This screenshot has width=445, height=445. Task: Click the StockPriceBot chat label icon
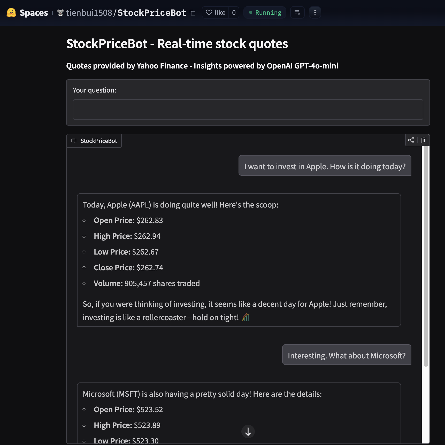point(74,141)
